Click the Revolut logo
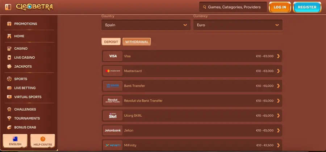Image resolution: width=326 pixels, height=152 pixels. (x=113, y=101)
